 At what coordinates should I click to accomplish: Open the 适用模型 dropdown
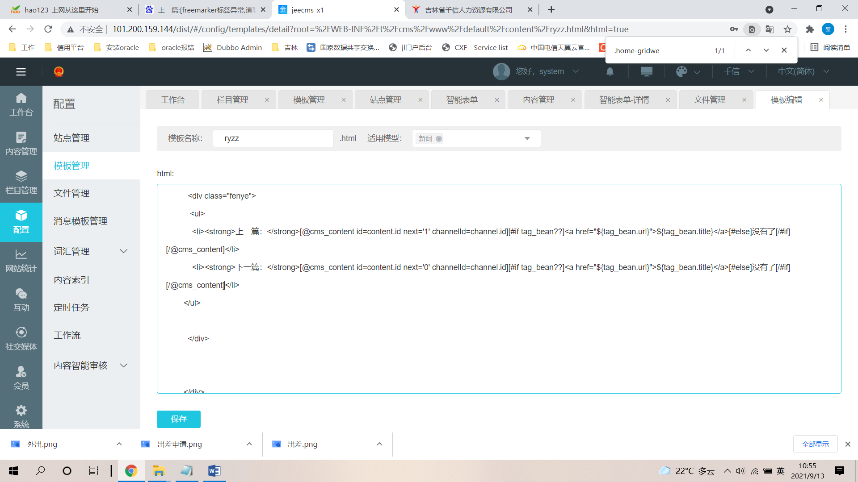[527, 138]
